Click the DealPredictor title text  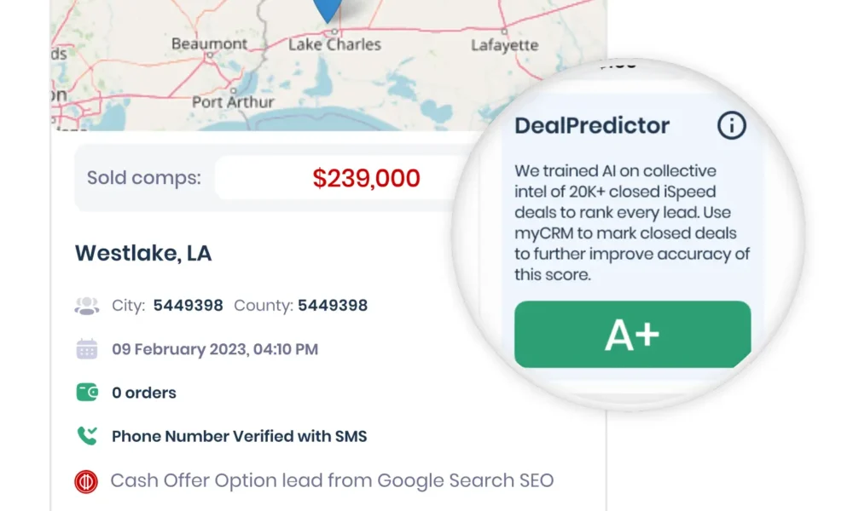pos(592,126)
